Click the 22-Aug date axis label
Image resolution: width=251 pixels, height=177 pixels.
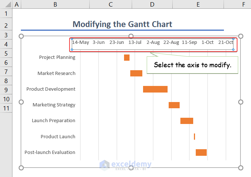point(171,42)
